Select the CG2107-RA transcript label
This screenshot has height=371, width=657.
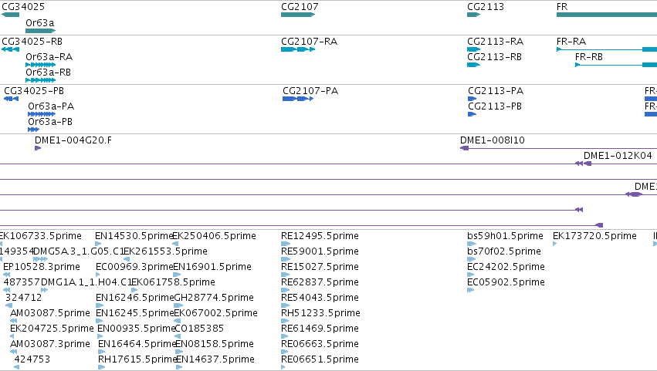pos(310,42)
